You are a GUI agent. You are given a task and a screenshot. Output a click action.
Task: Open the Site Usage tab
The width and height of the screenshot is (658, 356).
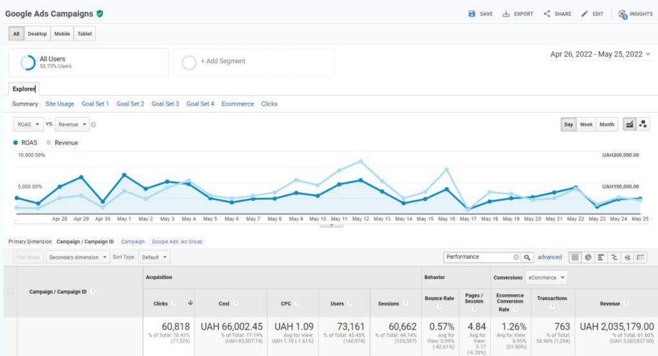point(60,103)
